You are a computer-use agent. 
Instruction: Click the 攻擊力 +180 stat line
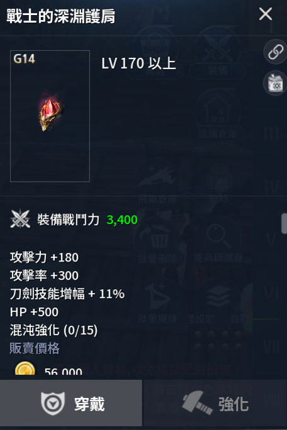(x=44, y=258)
